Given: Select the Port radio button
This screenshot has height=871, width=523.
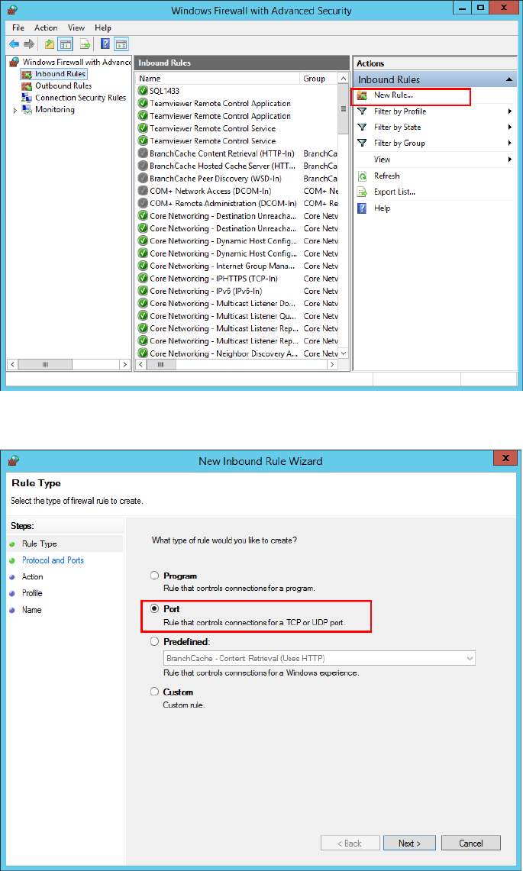Looking at the screenshot, I should coord(155,609).
